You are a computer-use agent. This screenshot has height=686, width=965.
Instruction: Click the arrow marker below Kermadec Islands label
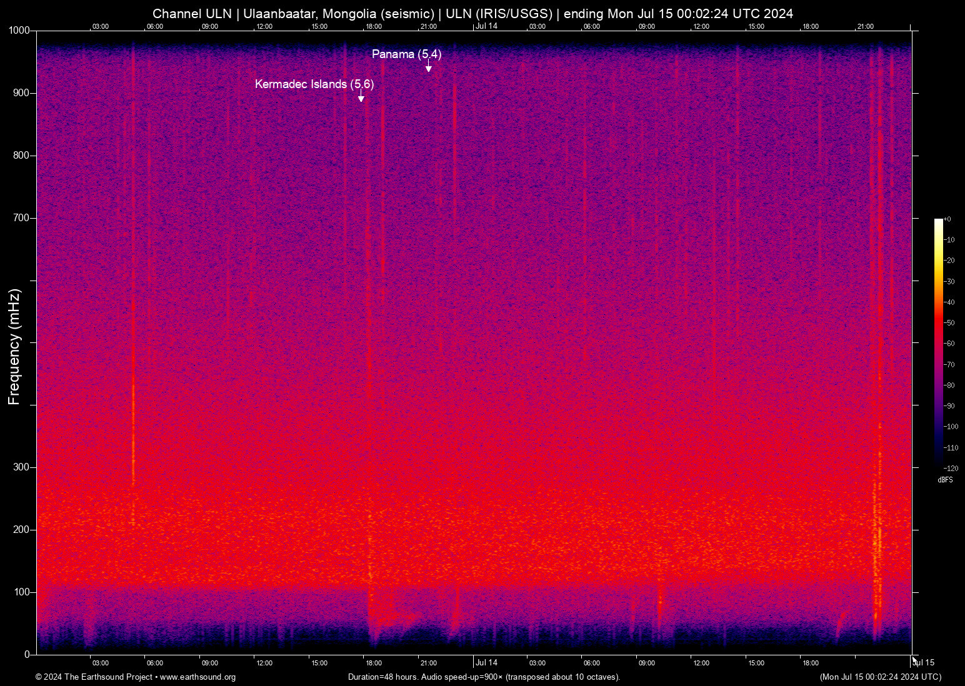361,98
